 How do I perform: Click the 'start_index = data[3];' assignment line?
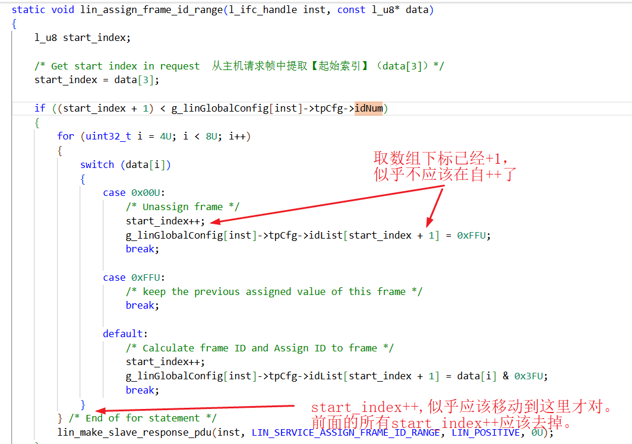(x=97, y=80)
